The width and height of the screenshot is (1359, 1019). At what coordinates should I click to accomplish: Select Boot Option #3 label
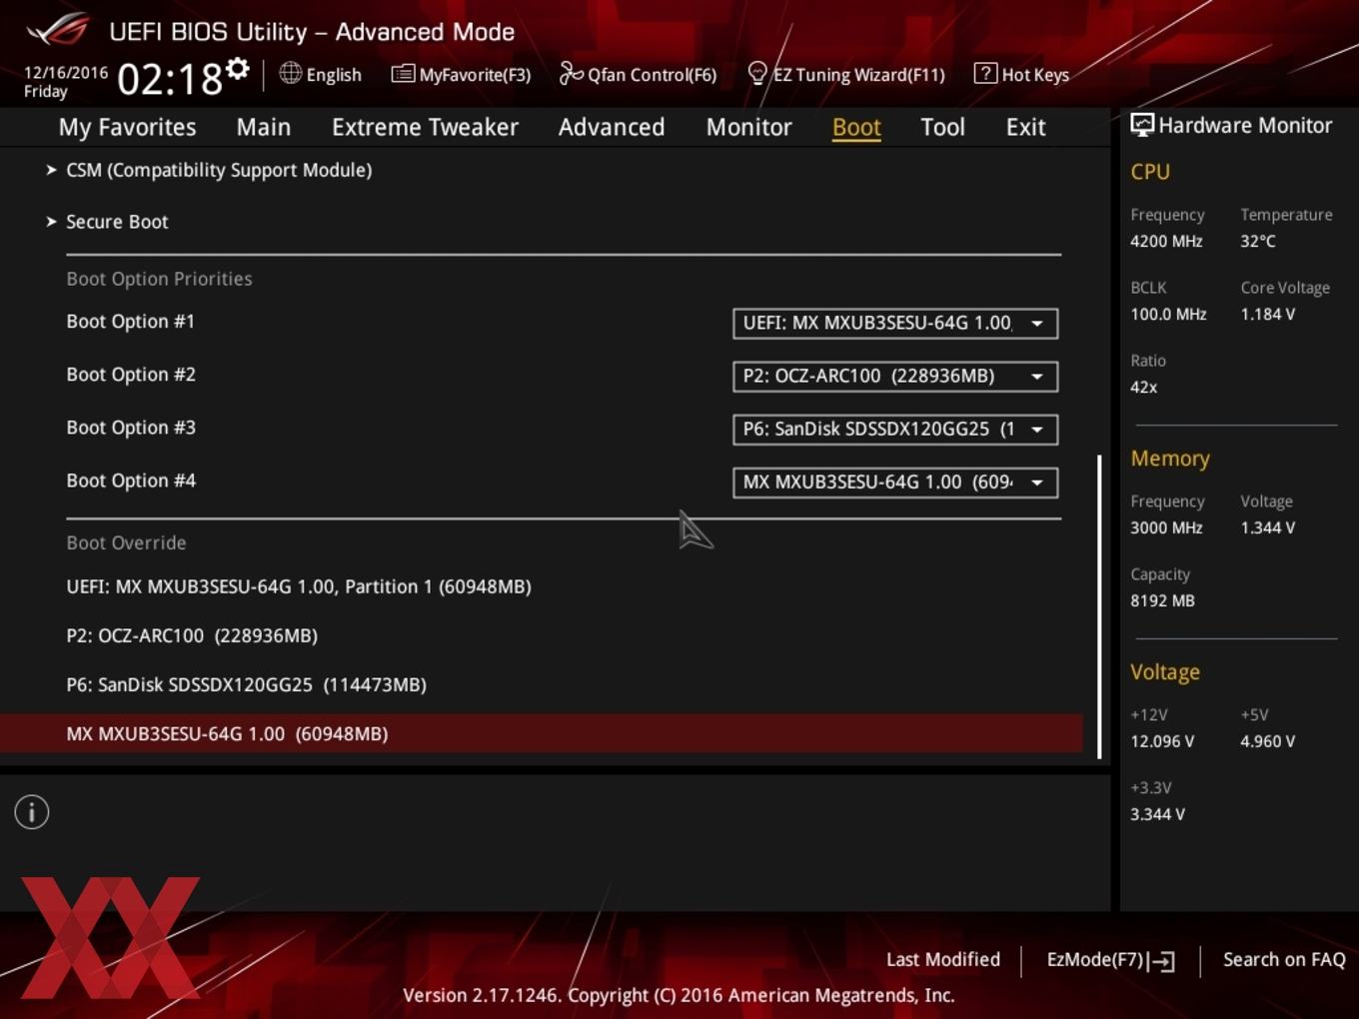[131, 428]
